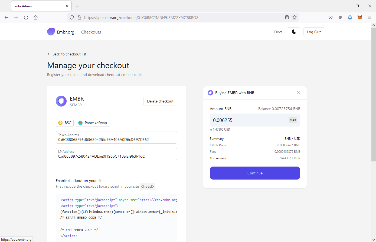Click the site security padlock icon
The height and width of the screenshot is (242, 376).
coord(79,18)
